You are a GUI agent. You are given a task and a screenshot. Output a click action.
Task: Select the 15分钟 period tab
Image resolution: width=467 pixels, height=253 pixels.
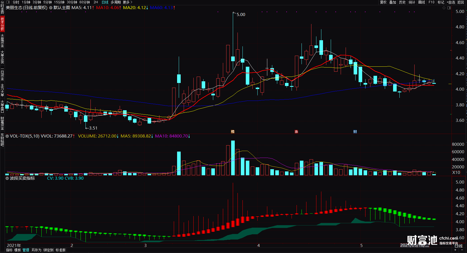pyautogui.click(x=59, y=2)
